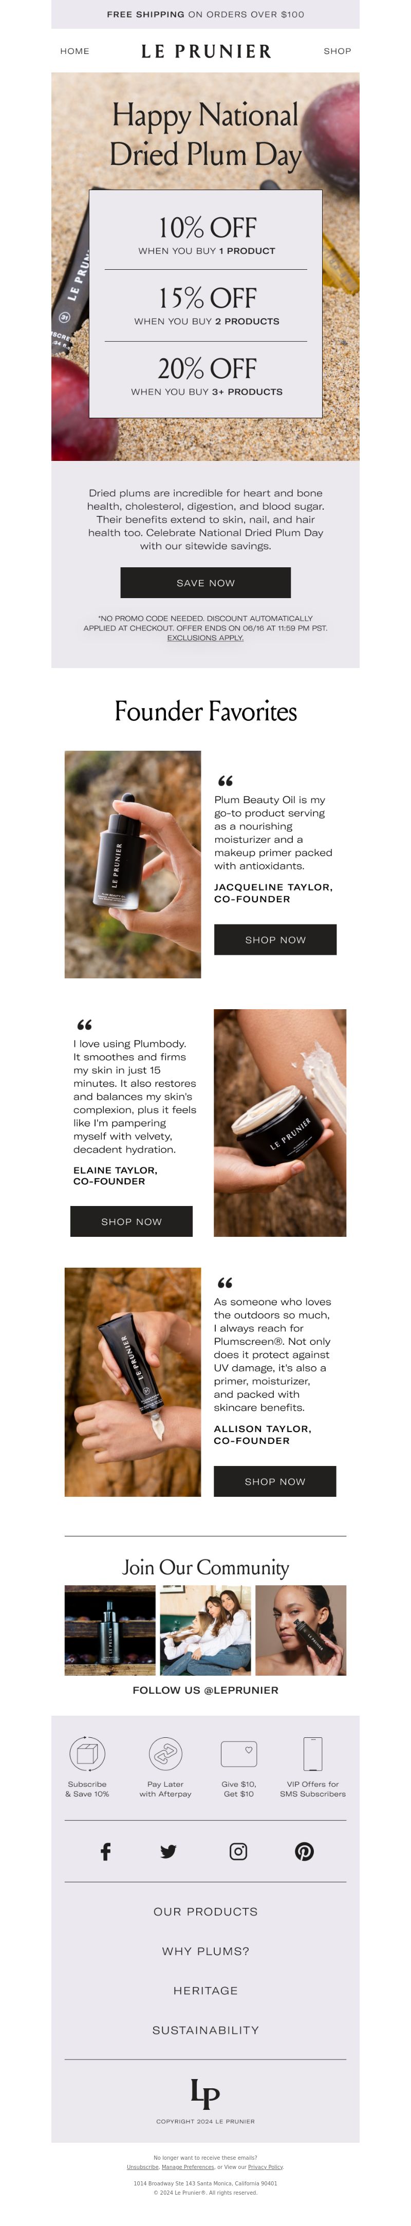
Task: Click the SAVE NOW button
Action: pos(206,582)
